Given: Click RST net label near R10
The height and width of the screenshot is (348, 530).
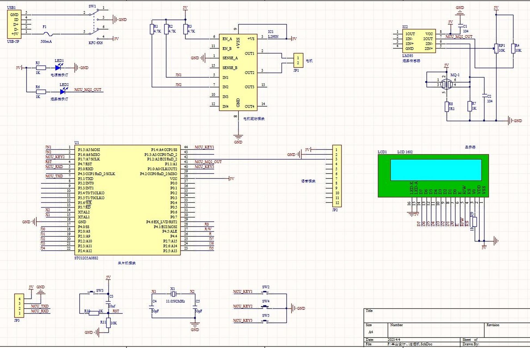Looking at the screenshot, I should (116, 311).
